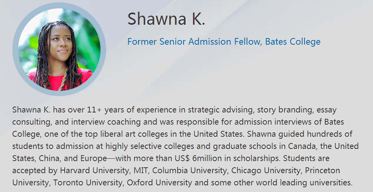Open the Former Senior Admission Fellow link

224,42
